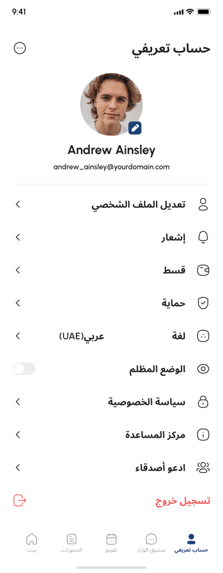Viewport: 223px width, 573px height.
Task: Expand the حماية row chevron
Action: point(18,303)
